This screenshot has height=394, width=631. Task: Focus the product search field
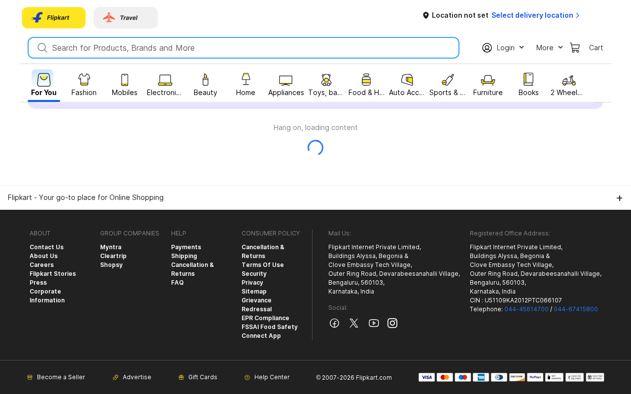point(244,48)
